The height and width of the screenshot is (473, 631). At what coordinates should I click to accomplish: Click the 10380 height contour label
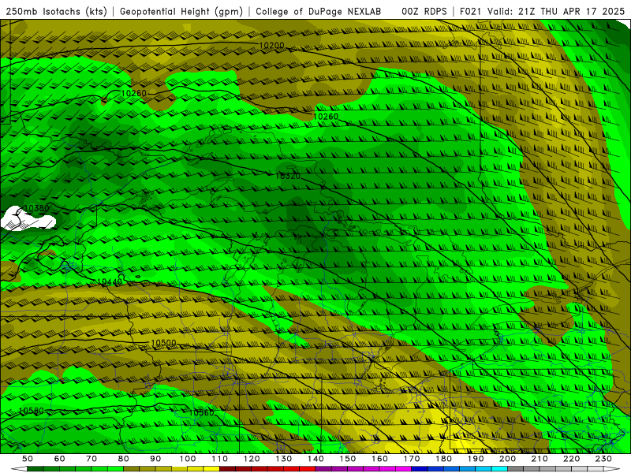point(36,208)
